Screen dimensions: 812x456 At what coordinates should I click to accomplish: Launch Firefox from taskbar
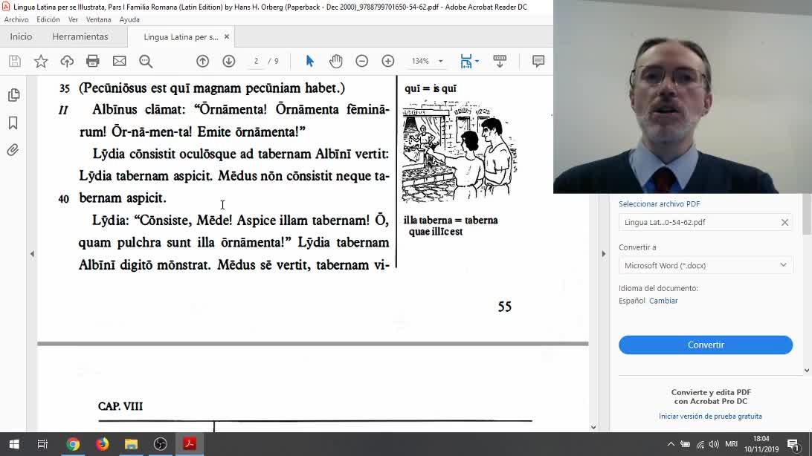coord(102,444)
